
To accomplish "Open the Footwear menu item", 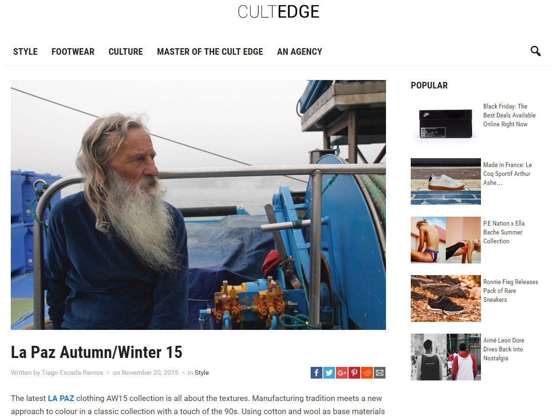I will 73,51.
